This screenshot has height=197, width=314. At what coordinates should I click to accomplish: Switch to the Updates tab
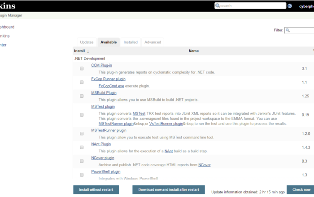87,42
